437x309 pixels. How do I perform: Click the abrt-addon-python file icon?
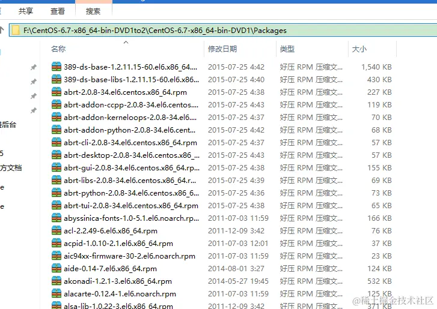coord(57,130)
